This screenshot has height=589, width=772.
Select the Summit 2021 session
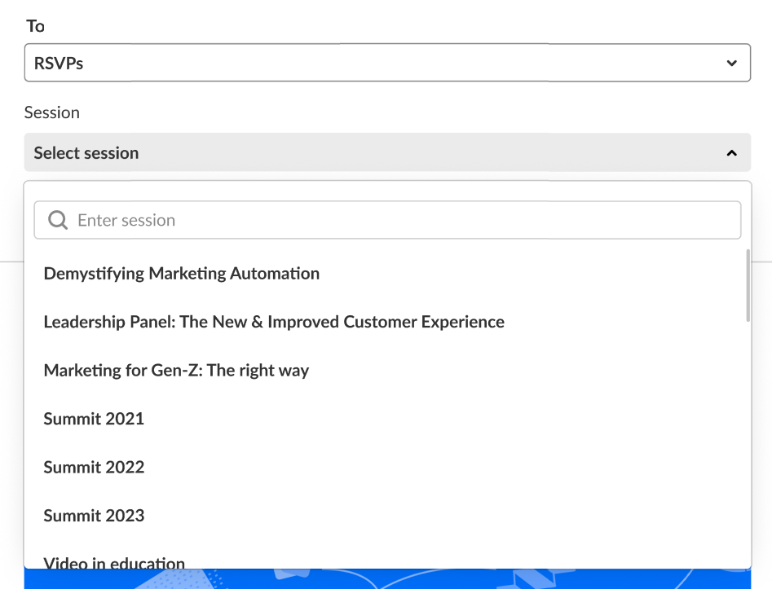(94, 419)
